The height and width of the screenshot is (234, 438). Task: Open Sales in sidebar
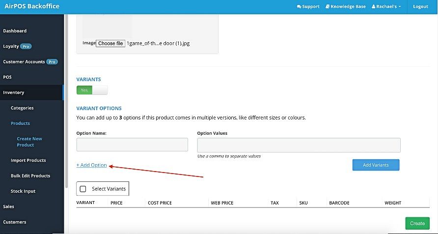click(8, 206)
